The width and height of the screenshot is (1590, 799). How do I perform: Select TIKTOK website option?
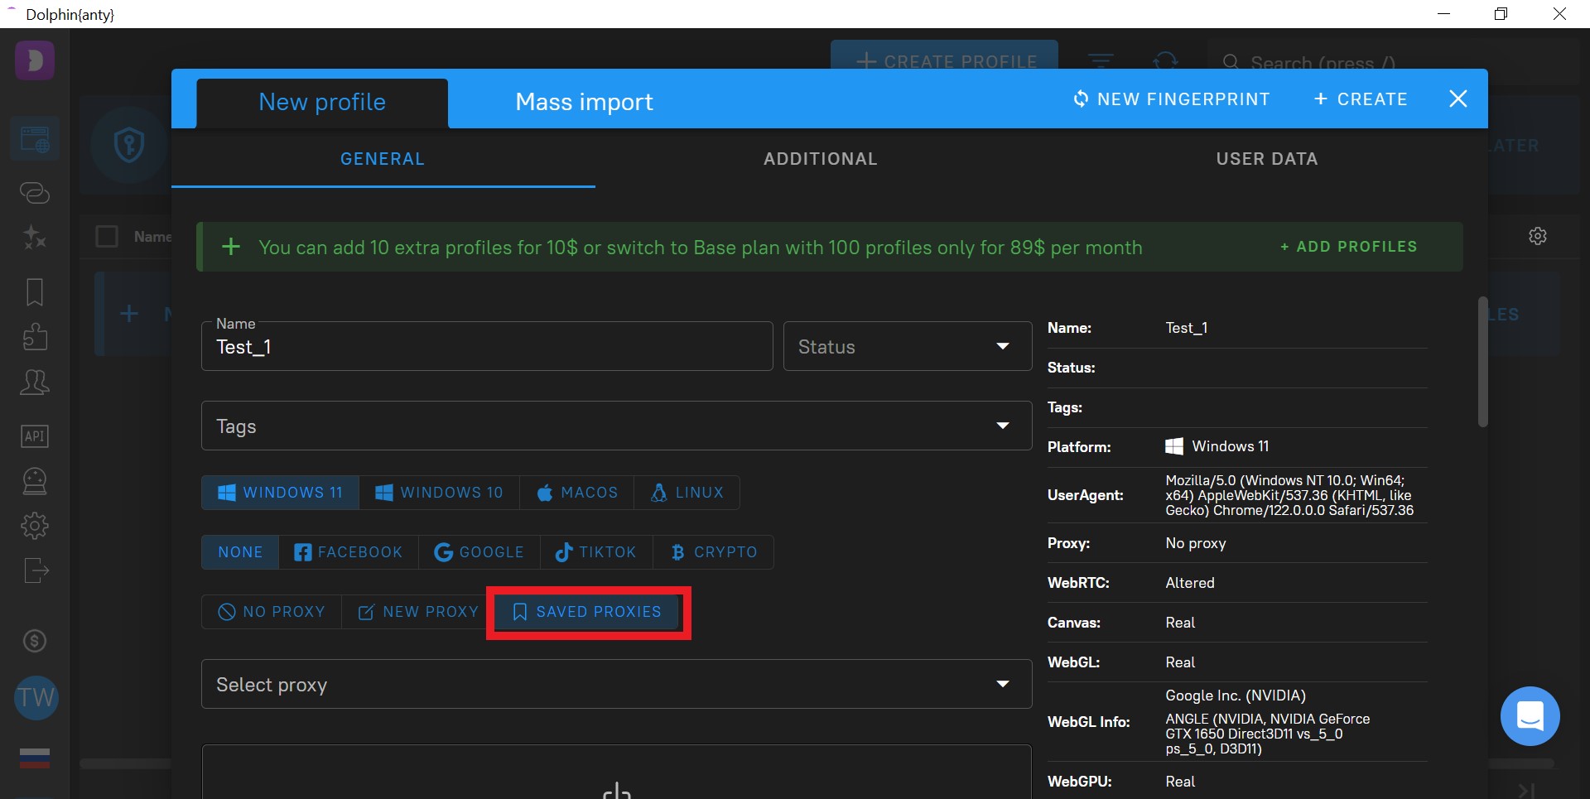click(x=596, y=552)
